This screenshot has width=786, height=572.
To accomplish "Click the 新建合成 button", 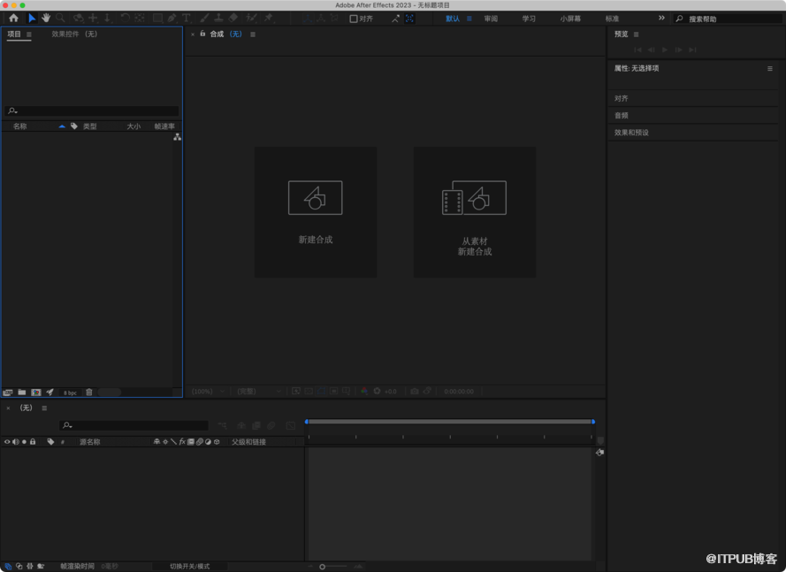I will (316, 212).
